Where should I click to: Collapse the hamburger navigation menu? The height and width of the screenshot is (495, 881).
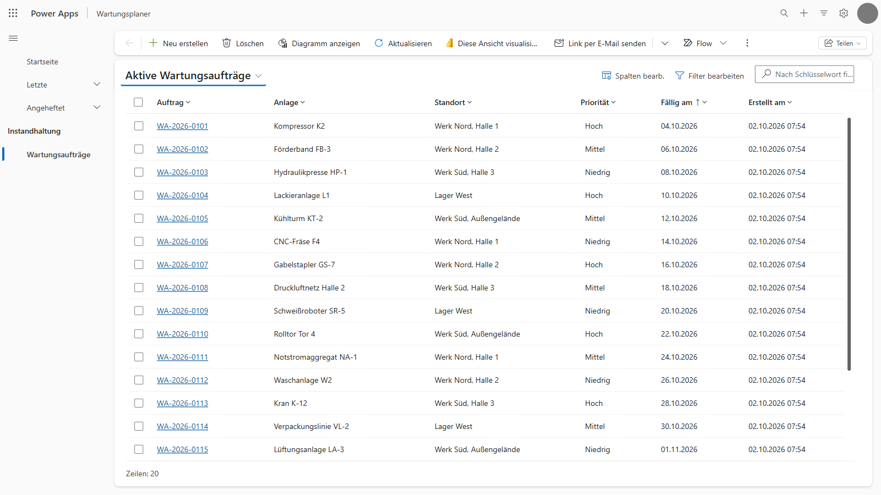[x=13, y=38]
